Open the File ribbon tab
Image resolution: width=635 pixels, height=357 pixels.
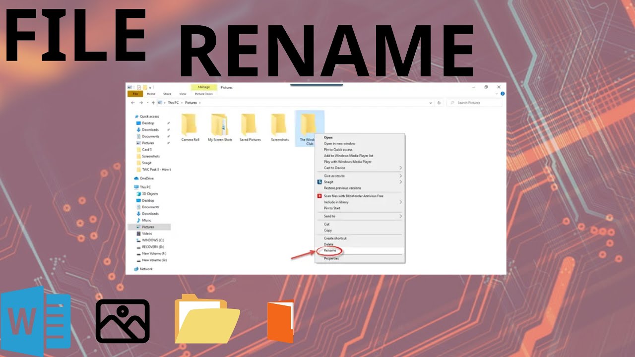tap(134, 94)
